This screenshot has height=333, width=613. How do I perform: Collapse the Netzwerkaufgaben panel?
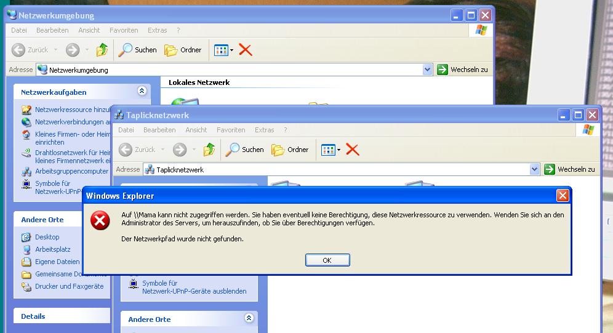(x=142, y=91)
